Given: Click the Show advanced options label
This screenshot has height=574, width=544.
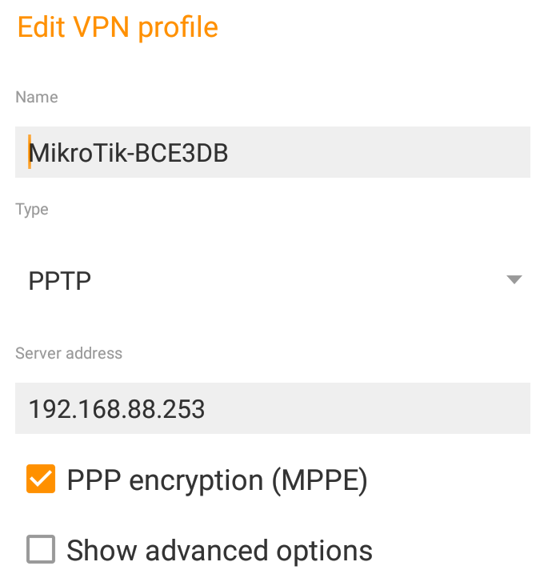Looking at the screenshot, I should point(219,550).
